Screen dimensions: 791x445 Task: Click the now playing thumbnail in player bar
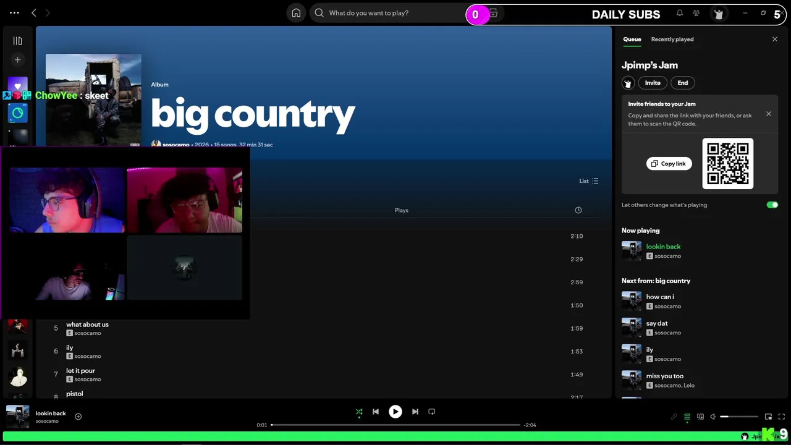pyautogui.click(x=17, y=417)
